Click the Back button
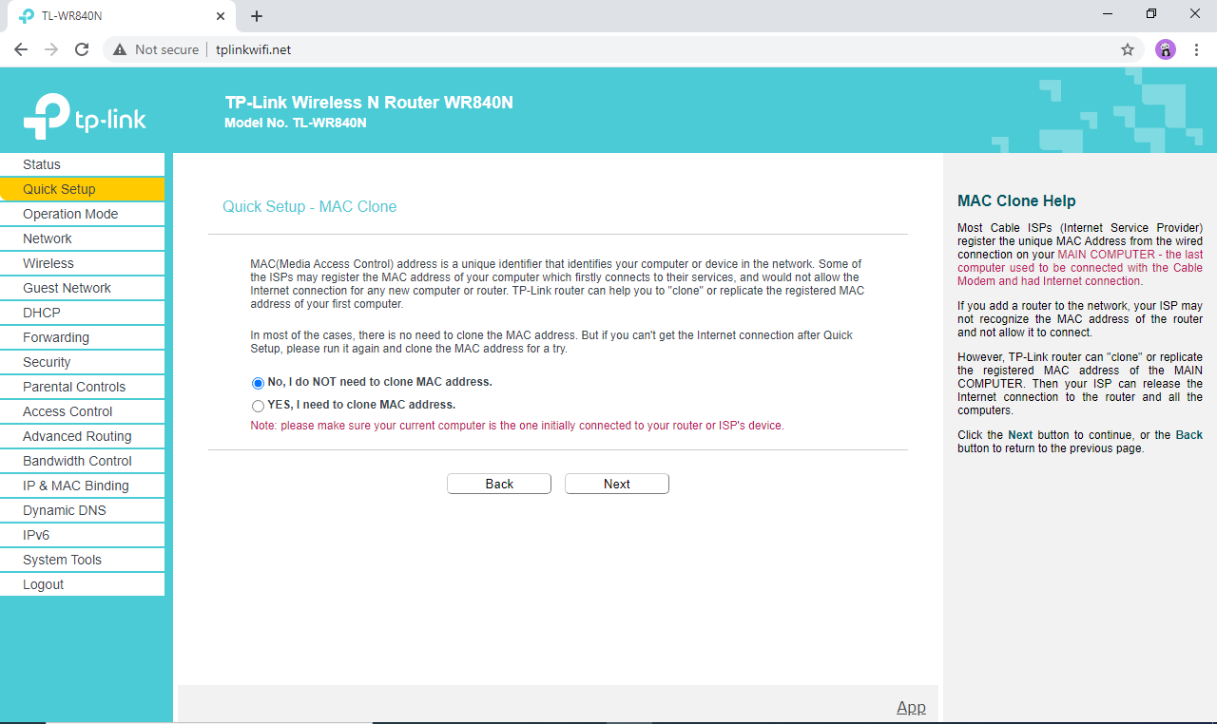 [x=499, y=484]
